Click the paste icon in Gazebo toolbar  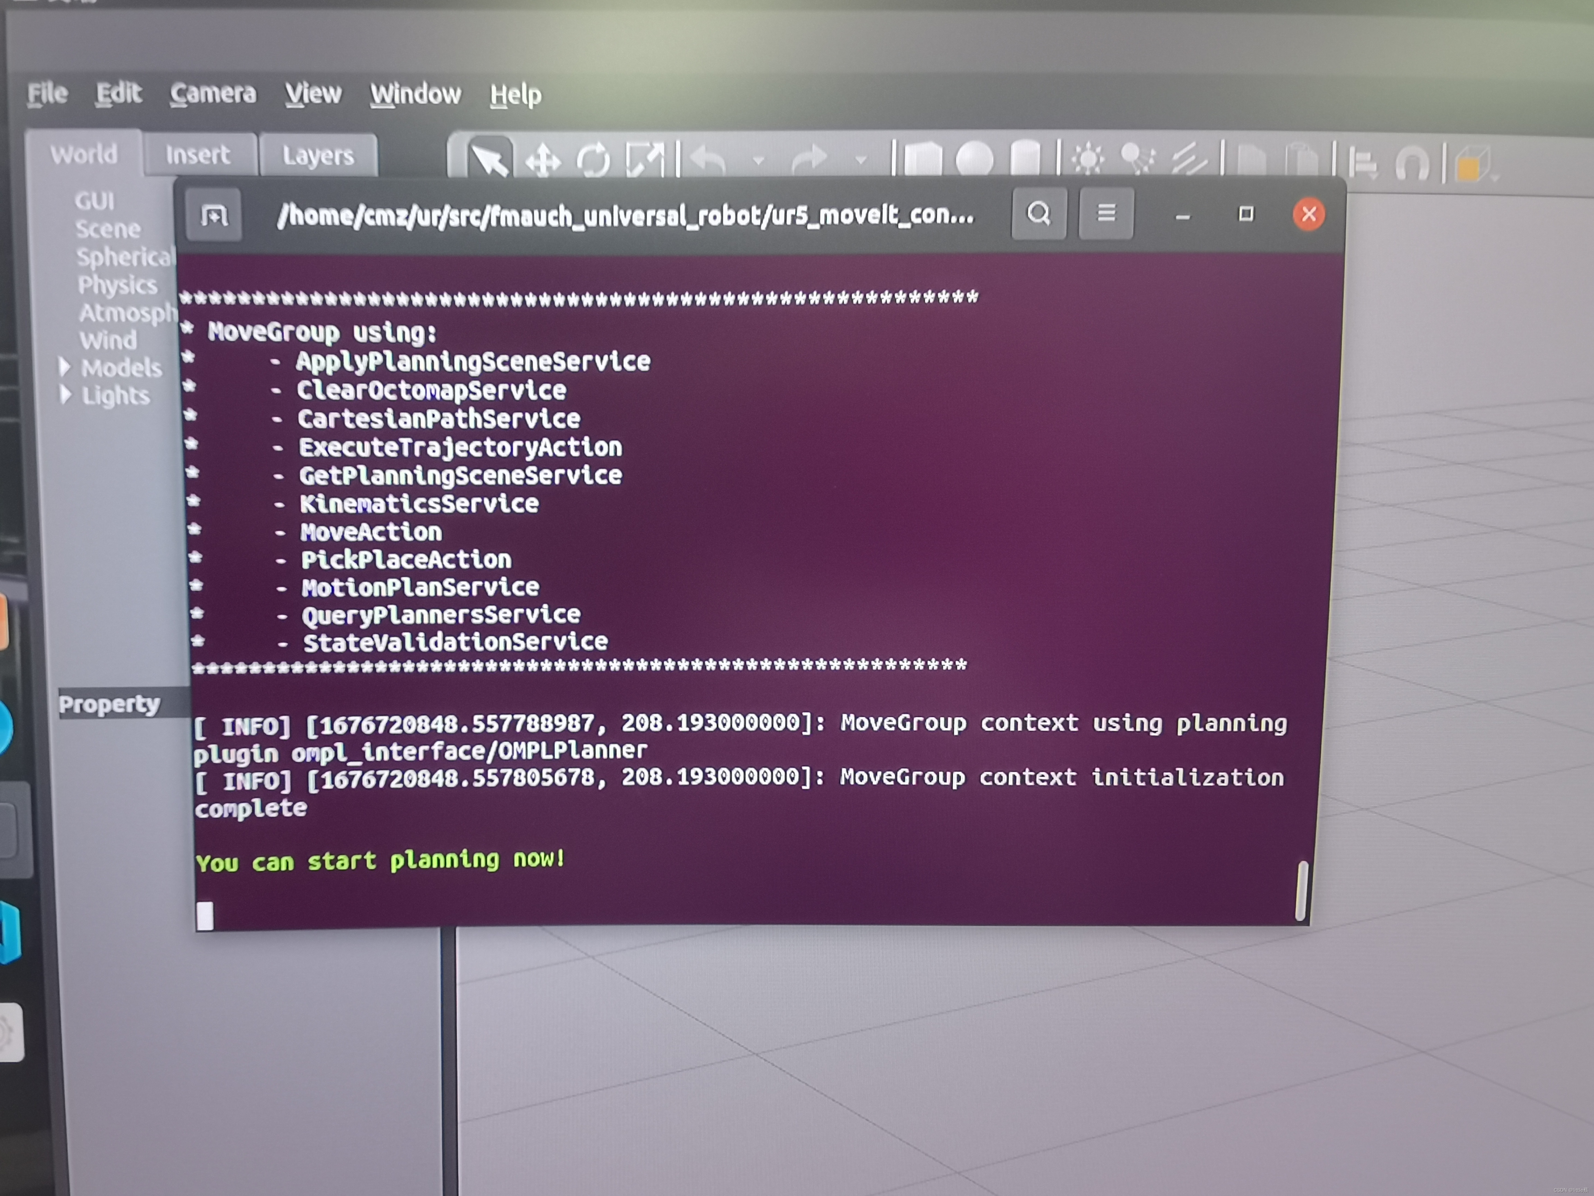point(1302,160)
